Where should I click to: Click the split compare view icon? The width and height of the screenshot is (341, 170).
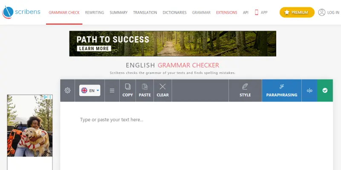pos(309,91)
